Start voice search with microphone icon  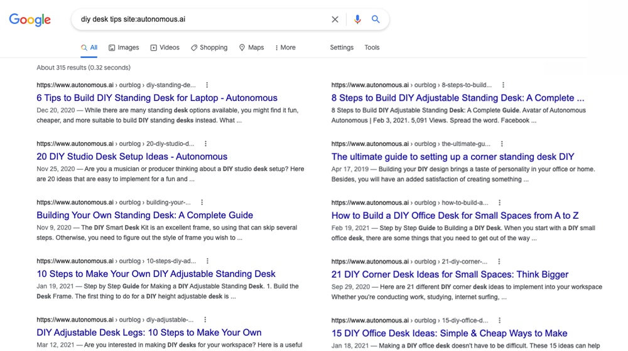[357, 19]
